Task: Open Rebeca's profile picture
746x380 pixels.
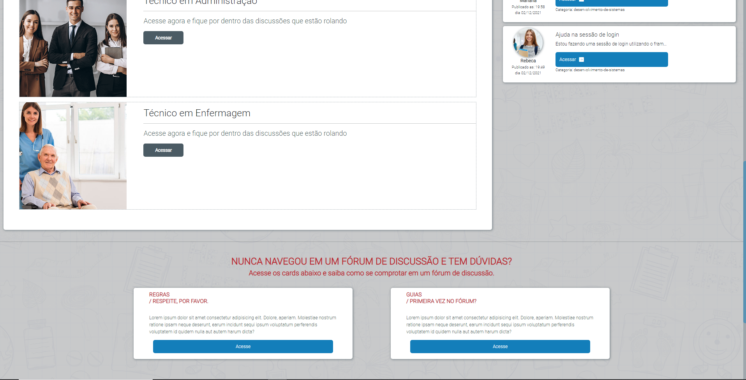Action: pos(528,42)
